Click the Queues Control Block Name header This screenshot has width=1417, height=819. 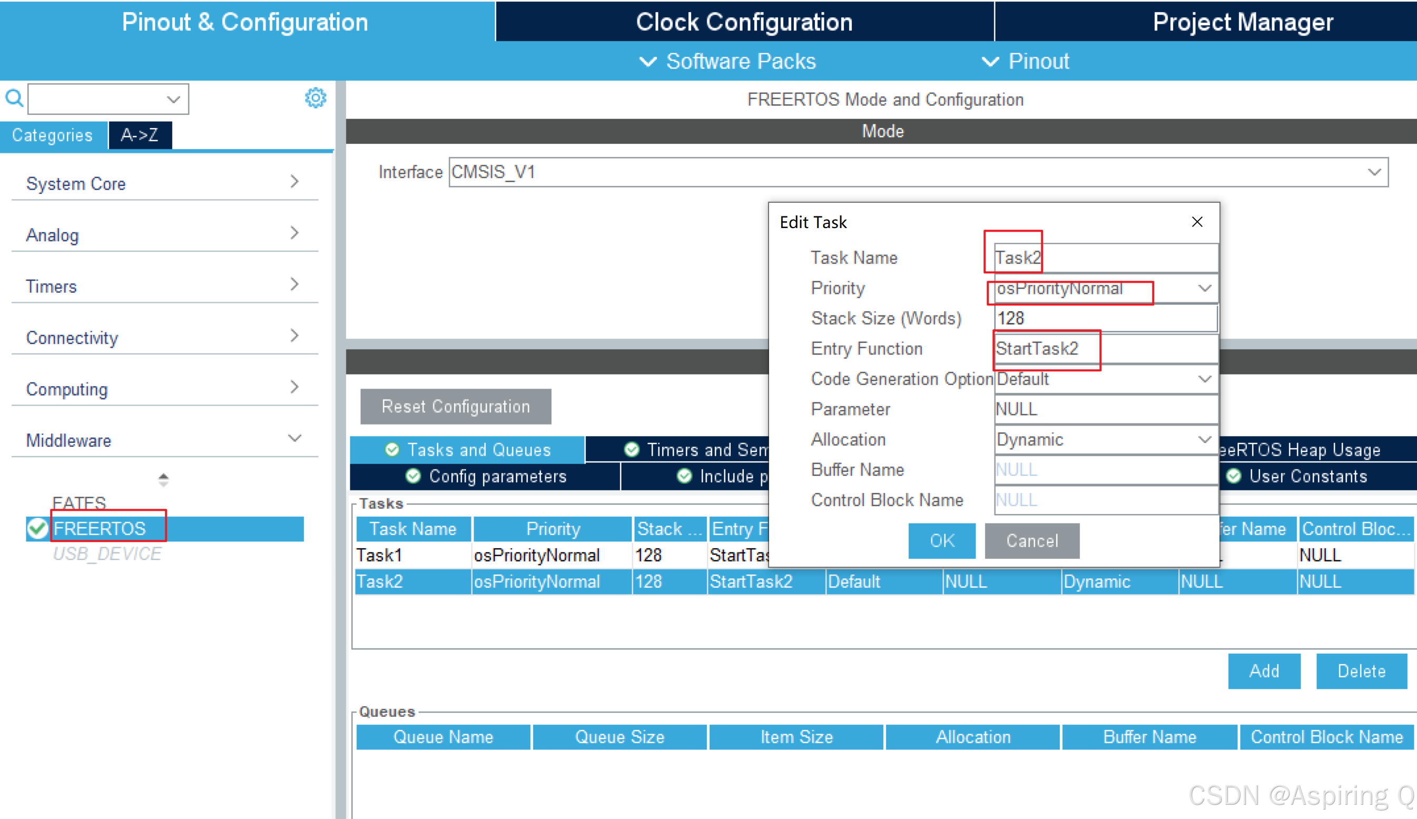pos(1327,737)
